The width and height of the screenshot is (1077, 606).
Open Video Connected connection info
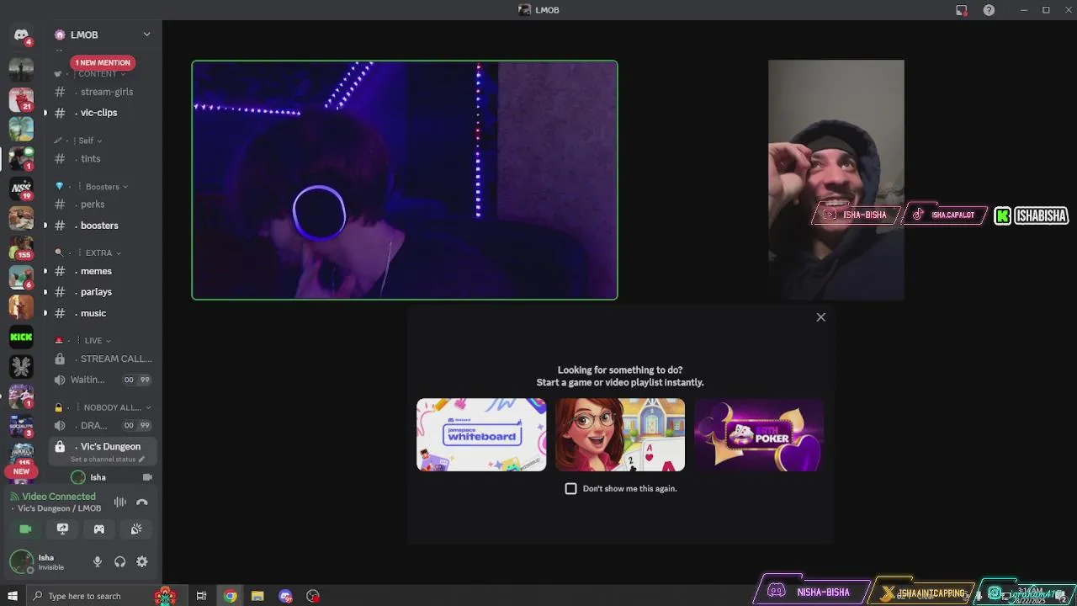[59, 497]
